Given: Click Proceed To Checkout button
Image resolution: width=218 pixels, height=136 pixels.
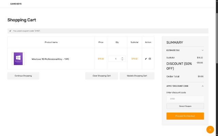Looking at the screenshot, I should pos(185,116).
